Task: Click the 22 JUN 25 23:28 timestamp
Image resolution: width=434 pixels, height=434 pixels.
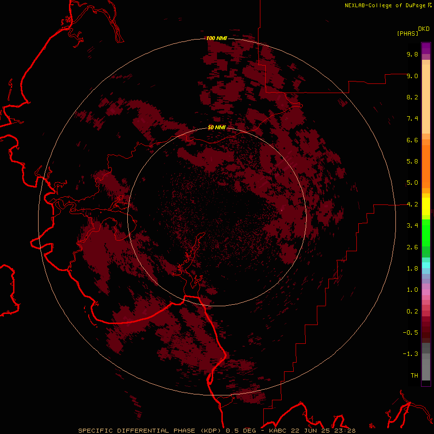Action: click(323, 431)
